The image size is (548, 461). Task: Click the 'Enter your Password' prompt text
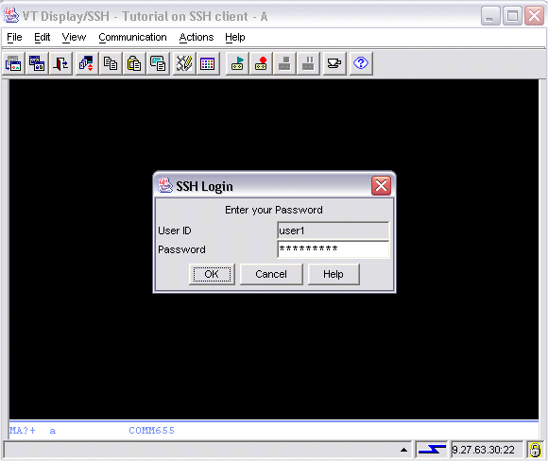[274, 210]
